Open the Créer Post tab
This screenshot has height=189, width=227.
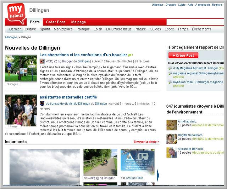pos(55,22)
